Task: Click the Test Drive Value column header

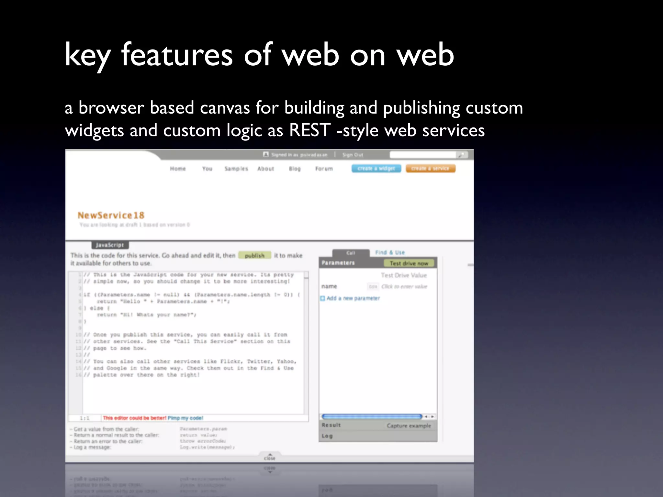Action: click(x=404, y=275)
